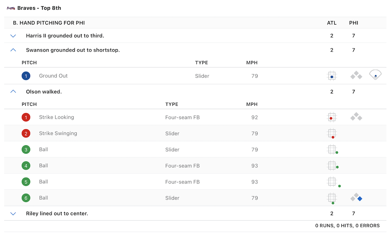
Task: Collapse the Olson walked play
Action: coord(13,92)
